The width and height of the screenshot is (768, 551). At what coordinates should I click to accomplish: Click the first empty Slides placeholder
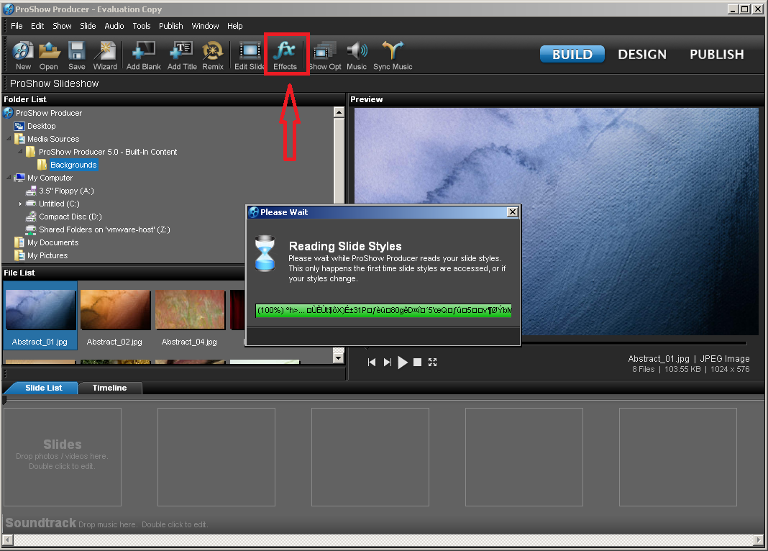(x=63, y=457)
